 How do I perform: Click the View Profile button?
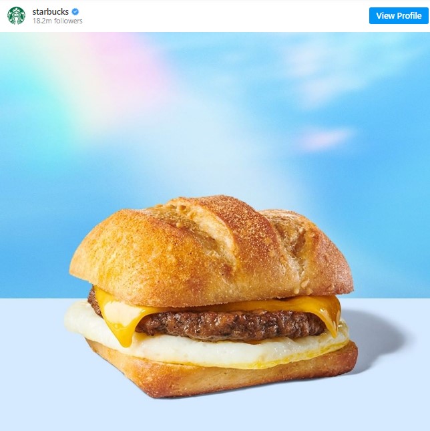(399, 15)
